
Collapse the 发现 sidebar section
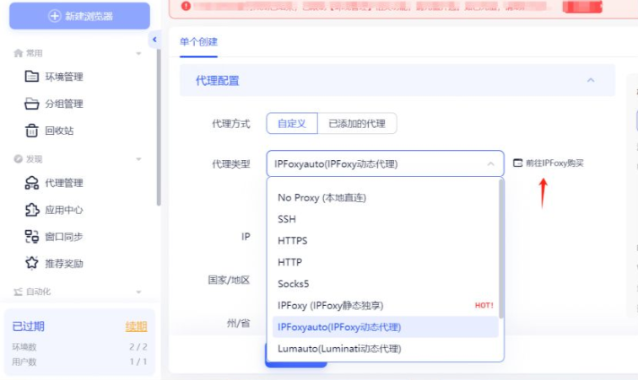click(x=138, y=159)
